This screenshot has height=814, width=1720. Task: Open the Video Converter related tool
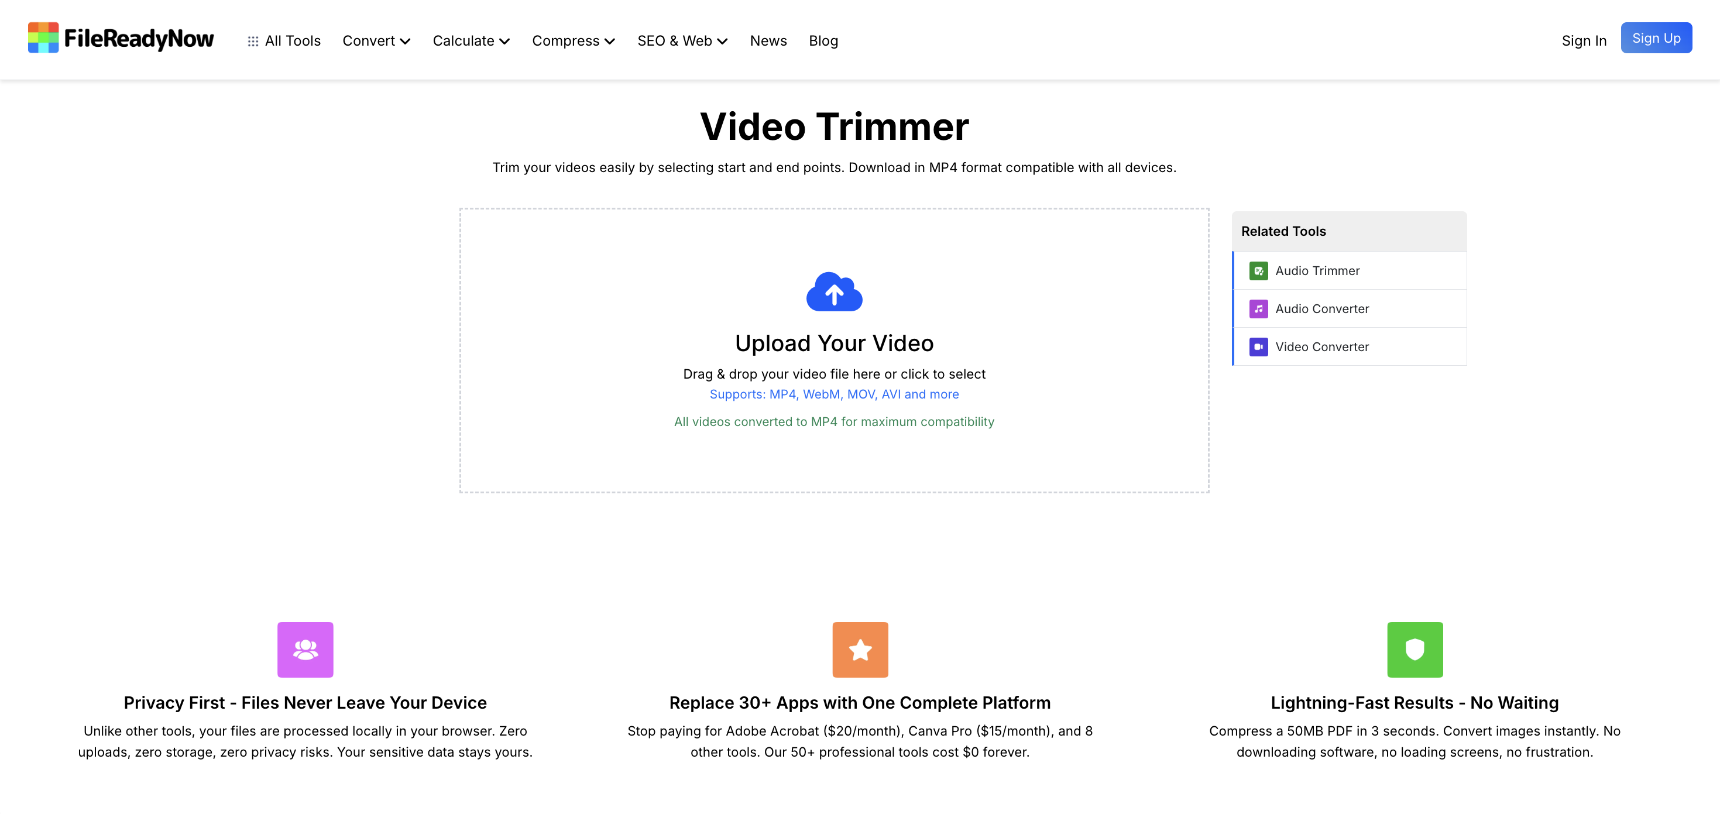click(x=1321, y=346)
